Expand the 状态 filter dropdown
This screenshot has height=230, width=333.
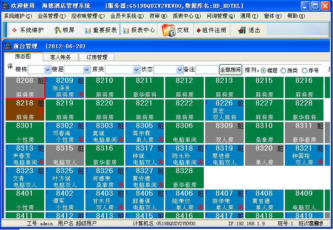180,70
